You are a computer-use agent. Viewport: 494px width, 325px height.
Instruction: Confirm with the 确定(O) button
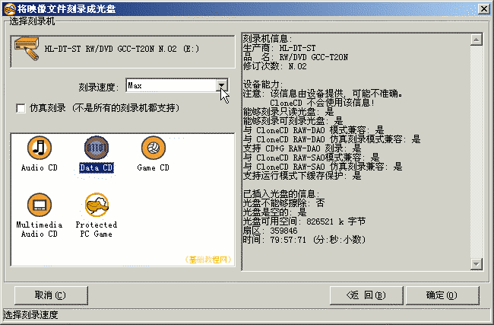442,295
